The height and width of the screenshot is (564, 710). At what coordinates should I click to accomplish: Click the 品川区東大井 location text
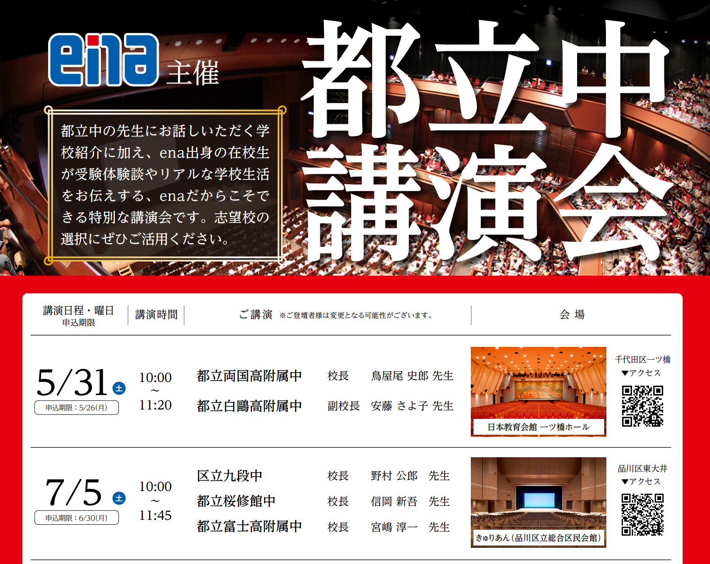tap(642, 468)
